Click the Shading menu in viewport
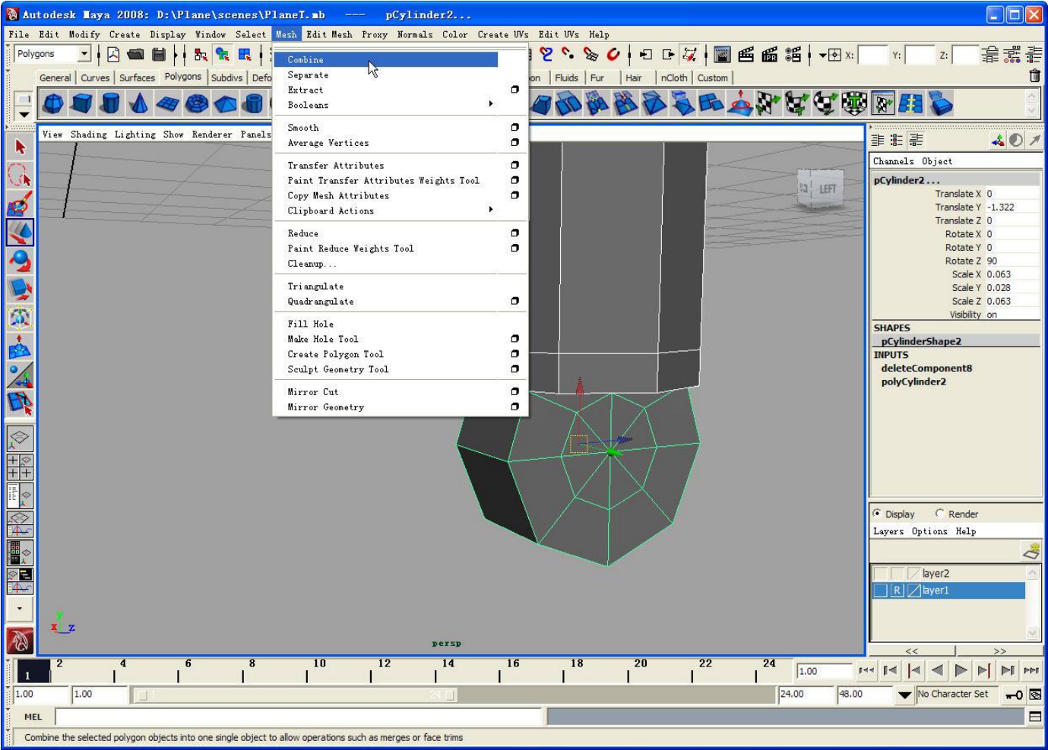This screenshot has height=750, width=1048. [88, 134]
